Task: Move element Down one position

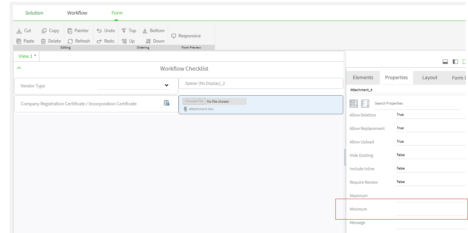Action: coord(155,41)
